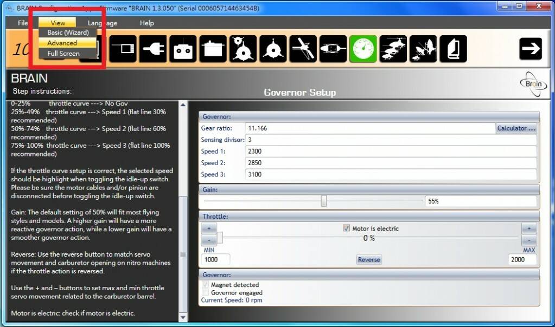Toggle Motor is electric checkbox
Screen dimensions: 555x327
click(346, 228)
